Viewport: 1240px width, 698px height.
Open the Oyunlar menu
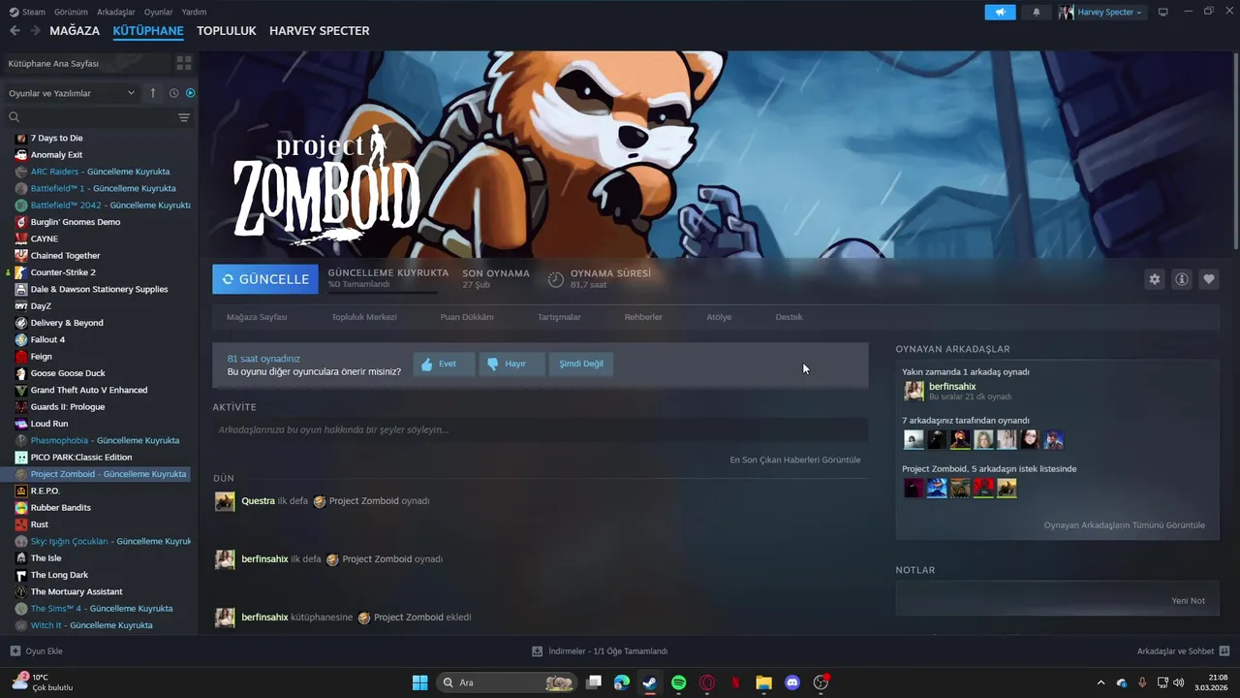pyautogui.click(x=158, y=12)
